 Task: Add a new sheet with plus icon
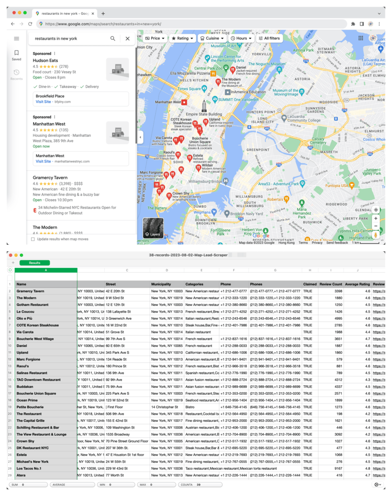(x=13, y=263)
